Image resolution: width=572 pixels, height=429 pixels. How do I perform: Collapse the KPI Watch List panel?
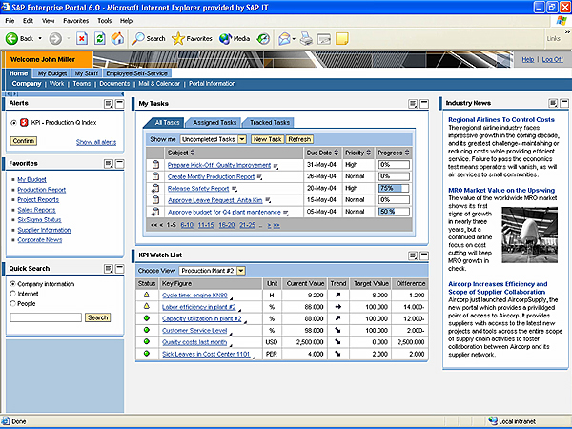(424, 255)
